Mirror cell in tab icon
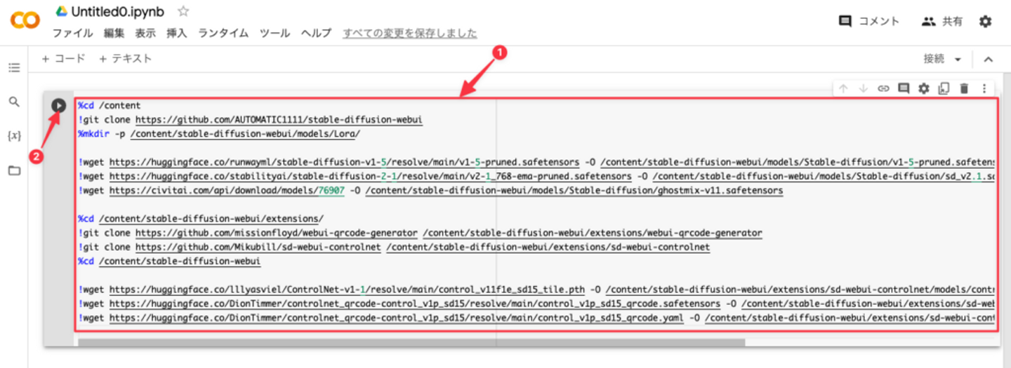Image resolution: width=1011 pixels, height=368 pixels. 944,88
